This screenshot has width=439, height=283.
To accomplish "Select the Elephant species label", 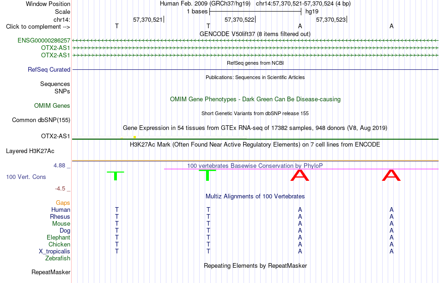I will tap(59, 237).
